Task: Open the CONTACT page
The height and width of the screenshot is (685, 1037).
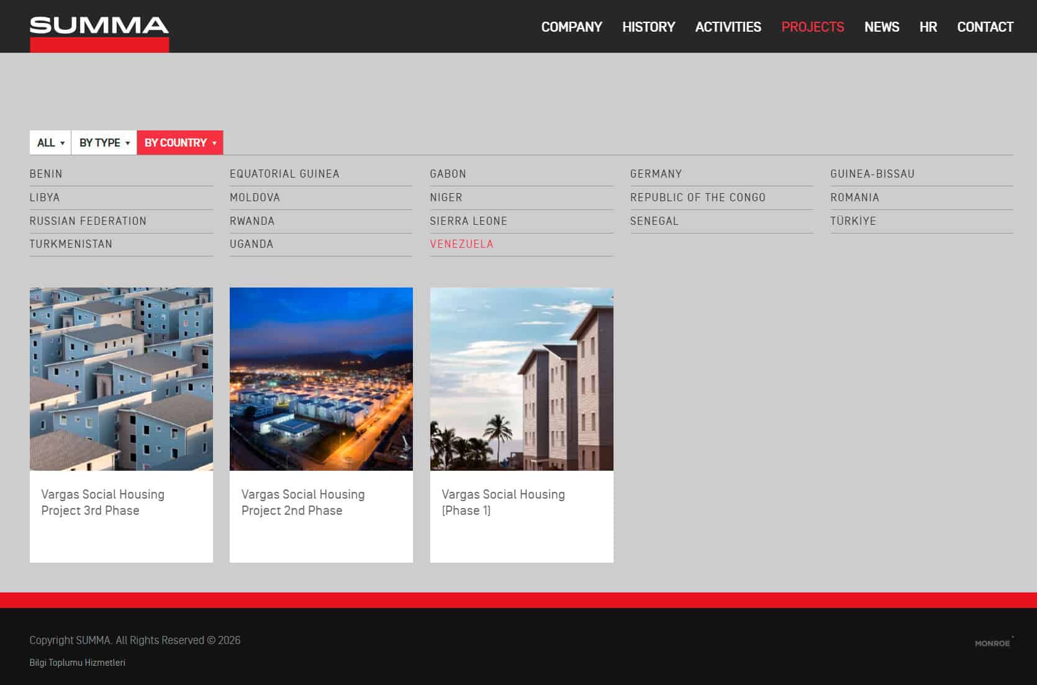Action: [985, 27]
